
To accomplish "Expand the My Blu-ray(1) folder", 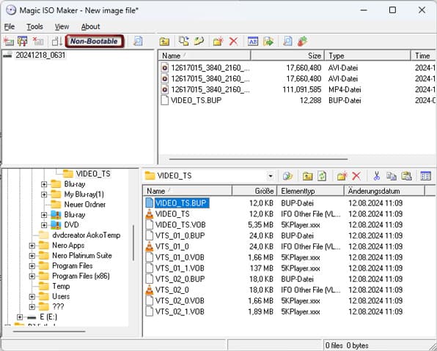I will (44, 195).
